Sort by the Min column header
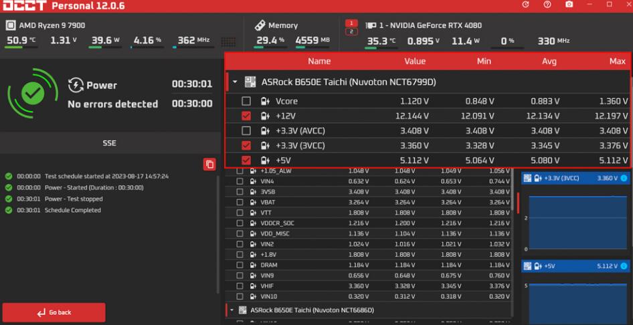The height and width of the screenshot is (325, 633). 484,62
